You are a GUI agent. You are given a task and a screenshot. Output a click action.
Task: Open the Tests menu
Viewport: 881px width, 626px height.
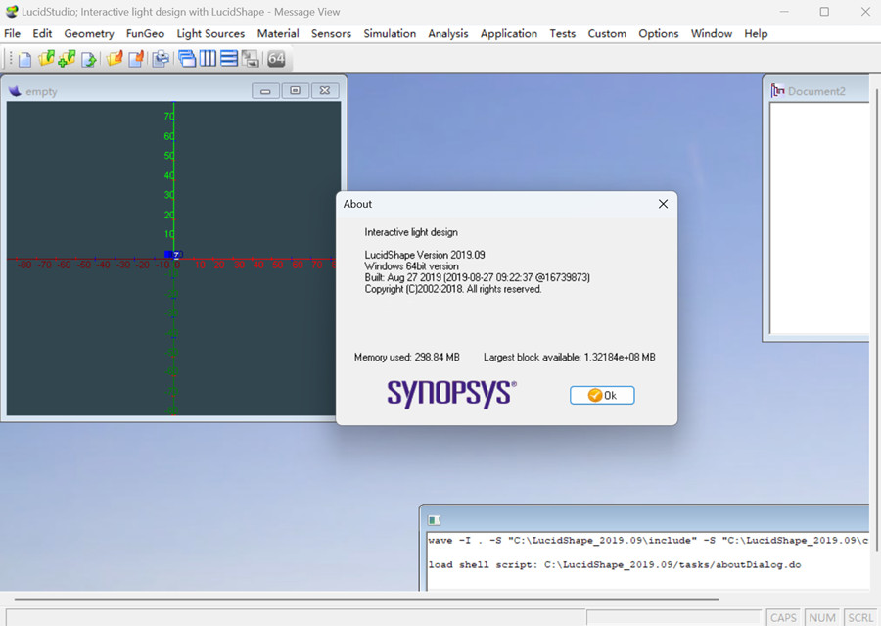(x=563, y=33)
